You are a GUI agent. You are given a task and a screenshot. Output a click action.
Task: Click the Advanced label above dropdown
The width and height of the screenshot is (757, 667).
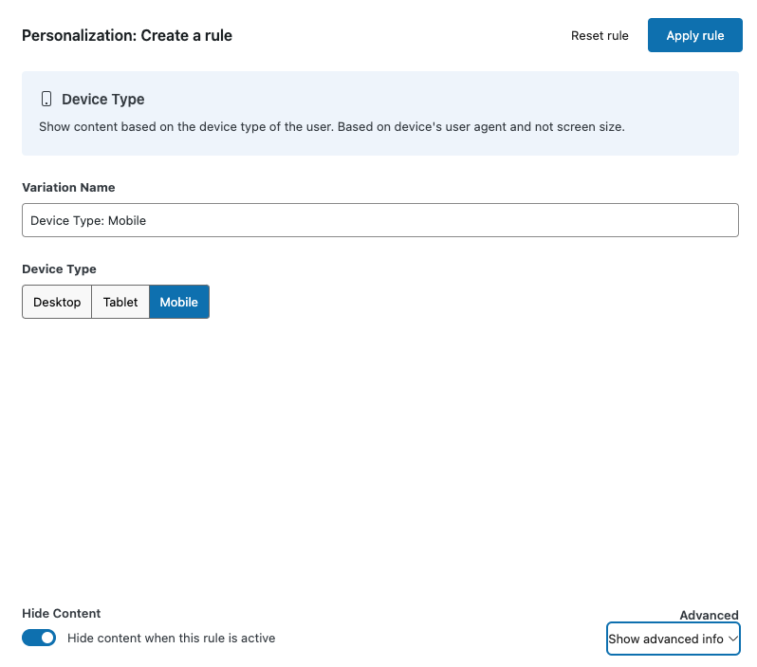[709, 616]
